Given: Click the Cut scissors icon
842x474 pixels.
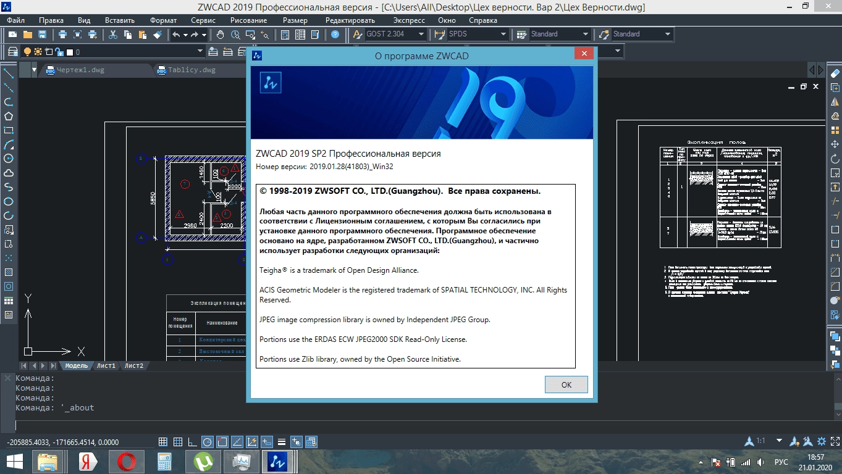Looking at the screenshot, I should pyautogui.click(x=112, y=35).
